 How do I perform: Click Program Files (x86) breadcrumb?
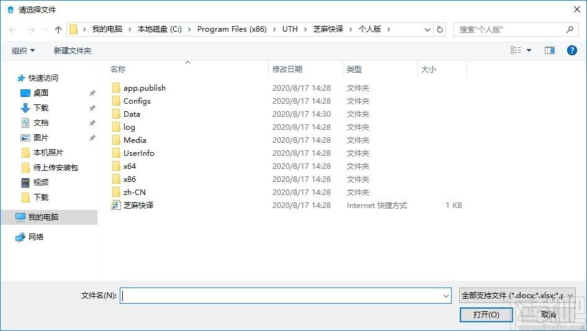231,29
